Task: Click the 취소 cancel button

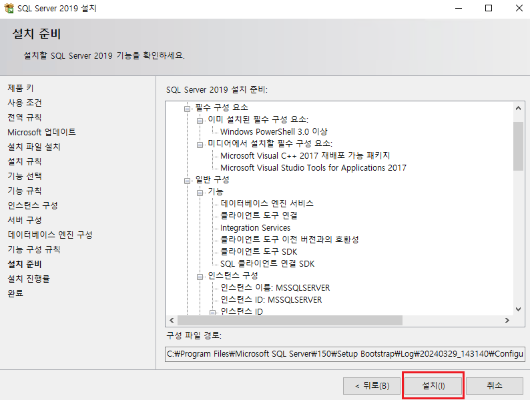Action: tap(495, 386)
